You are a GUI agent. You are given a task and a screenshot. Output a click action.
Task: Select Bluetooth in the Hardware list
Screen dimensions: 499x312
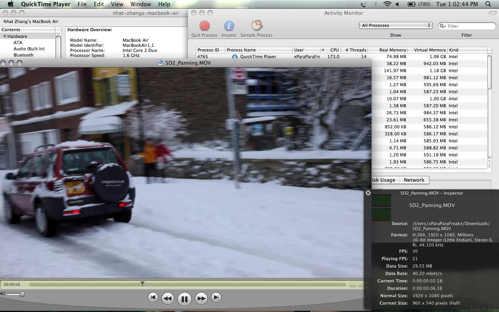[x=23, y=55]
